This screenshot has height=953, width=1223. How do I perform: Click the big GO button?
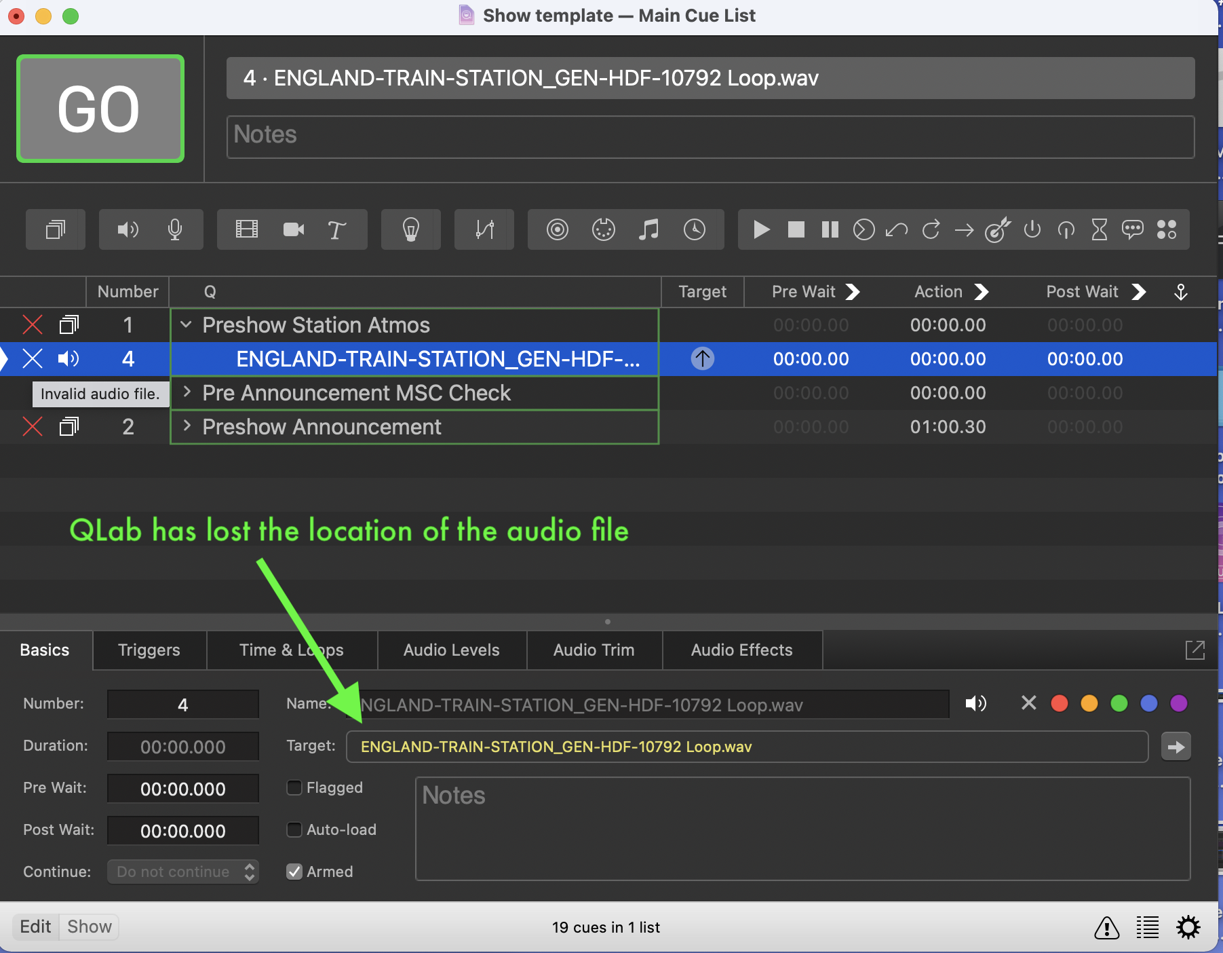click(x=100, y=109)
